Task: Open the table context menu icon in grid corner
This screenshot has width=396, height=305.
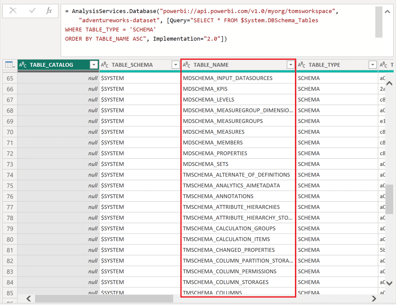Action: pyautogui.click(x=9, y=65)
